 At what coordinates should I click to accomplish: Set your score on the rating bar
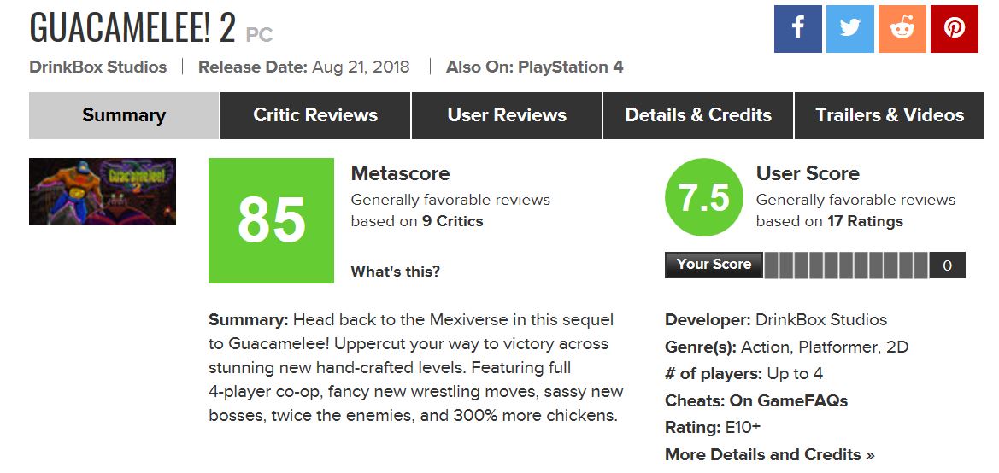[x=846, y=266]
